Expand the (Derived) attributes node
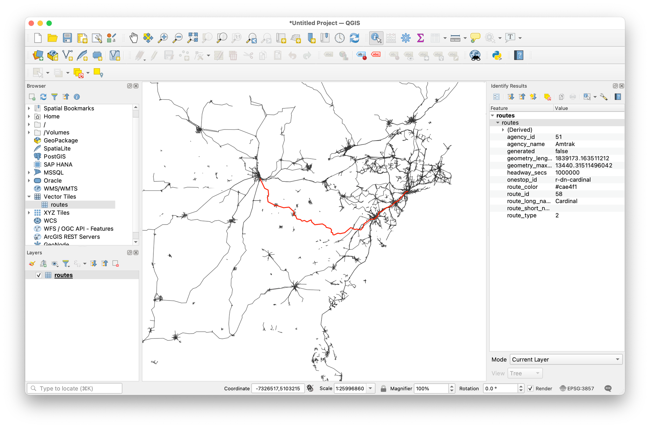This screenshot has width=650, height=428. [x=503, y=130]
